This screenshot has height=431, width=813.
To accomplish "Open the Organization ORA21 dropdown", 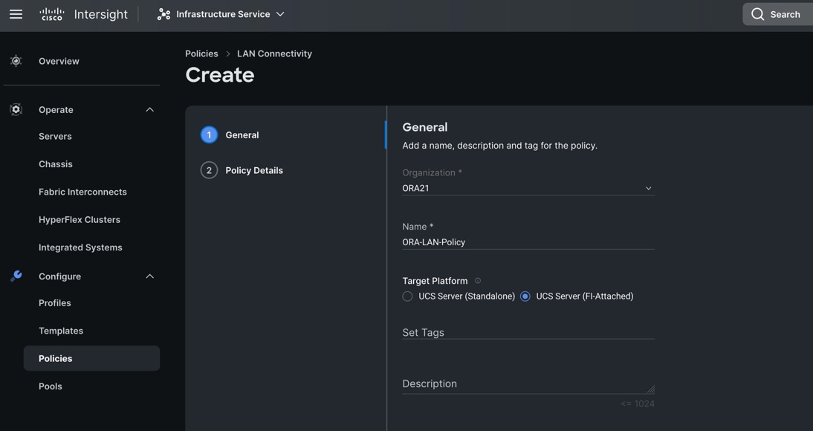I will point(528,188).
